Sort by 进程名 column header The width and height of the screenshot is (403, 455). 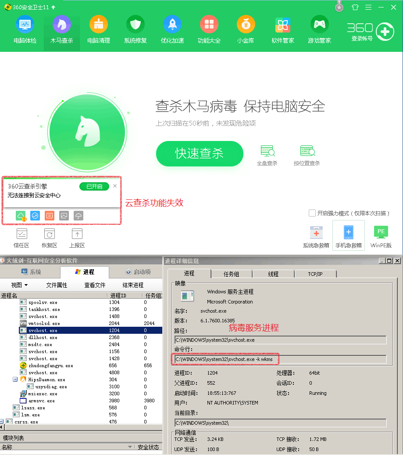[x=53, y=296]
